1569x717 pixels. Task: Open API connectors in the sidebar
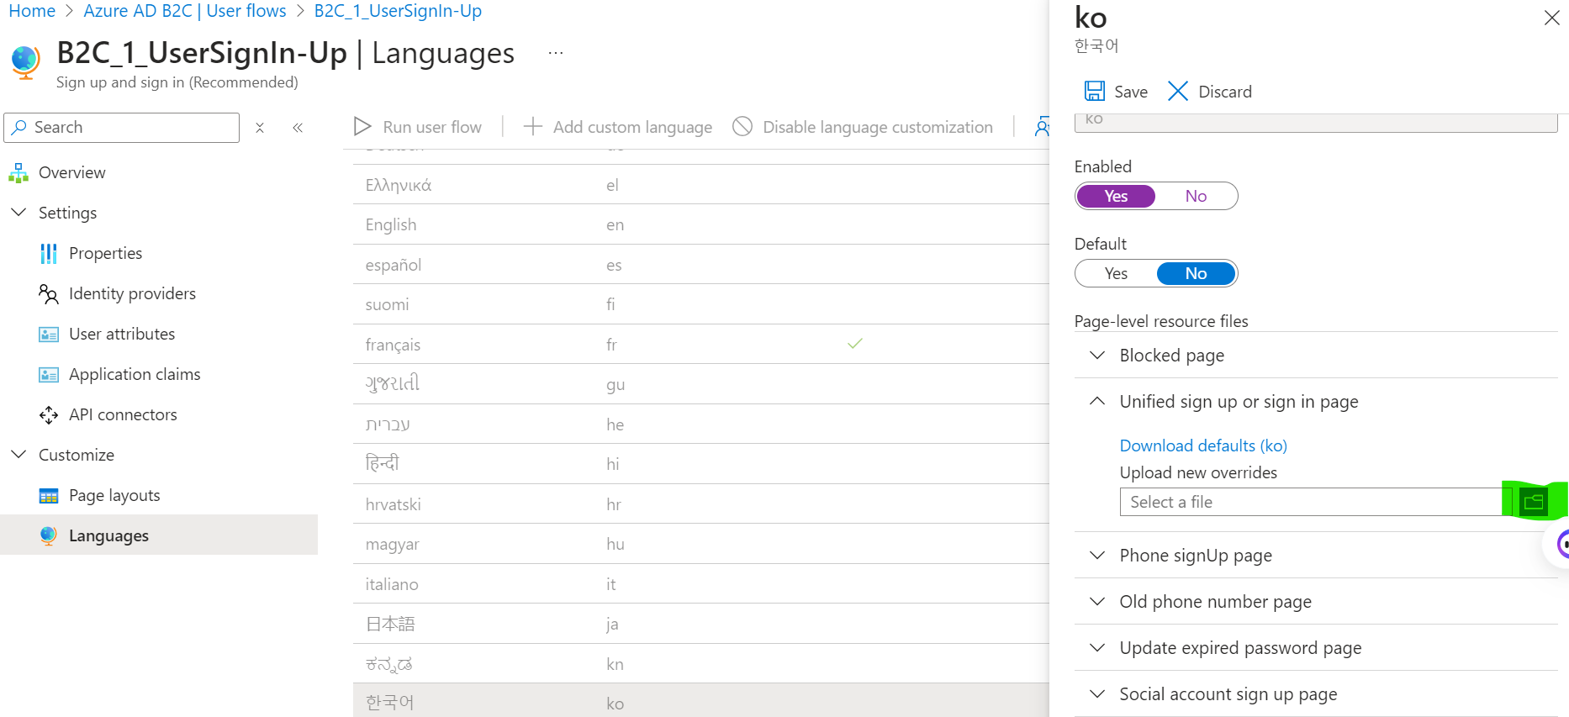point(123,414)
